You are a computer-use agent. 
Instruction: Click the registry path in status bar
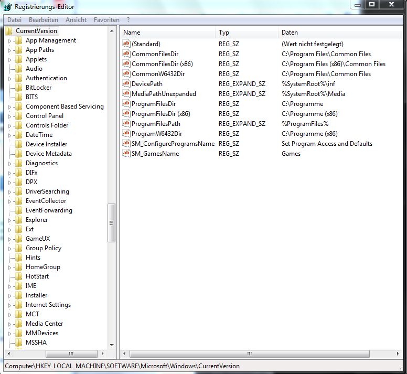click(122, 366)
